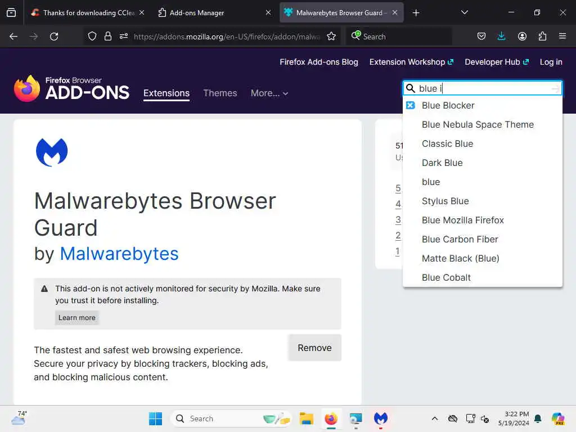Click the Malwarebytes add-on logo
576x432 pixels.
(x=52, y=152)
